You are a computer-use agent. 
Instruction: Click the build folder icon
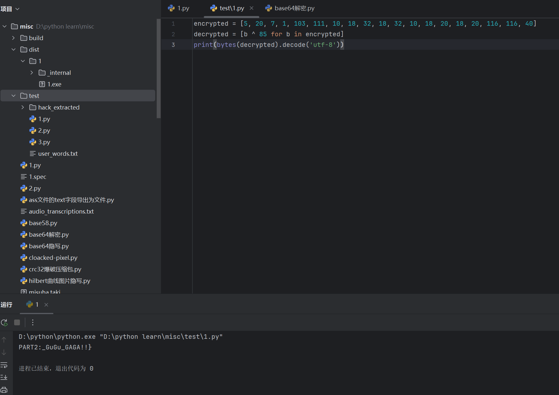coord(24,38)
